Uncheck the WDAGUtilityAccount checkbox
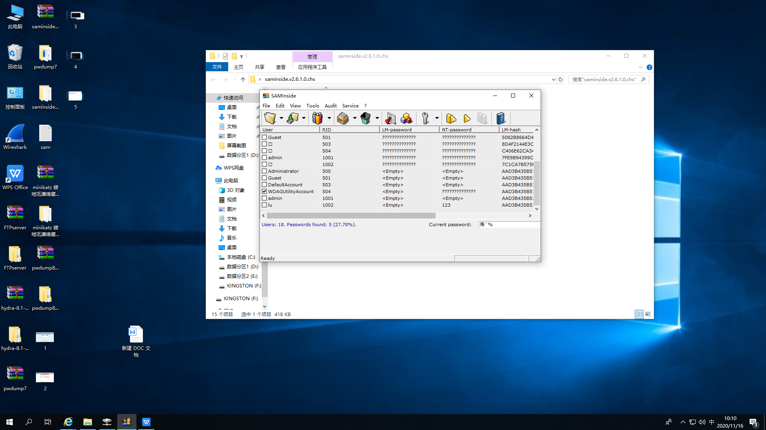 264,192
